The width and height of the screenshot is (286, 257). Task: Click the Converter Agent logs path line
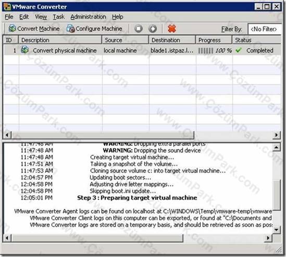143,211
